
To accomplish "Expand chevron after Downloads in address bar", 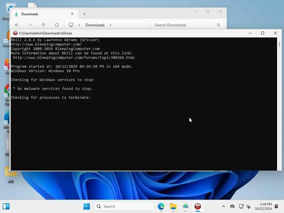I will (x=110, y=25).
